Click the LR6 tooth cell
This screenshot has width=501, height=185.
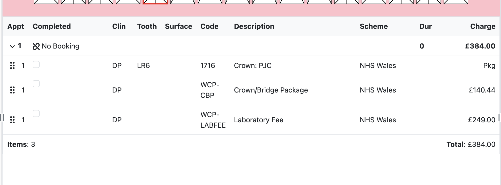(x=143, y=65)
